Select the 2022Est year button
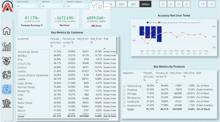 point(145,4)
